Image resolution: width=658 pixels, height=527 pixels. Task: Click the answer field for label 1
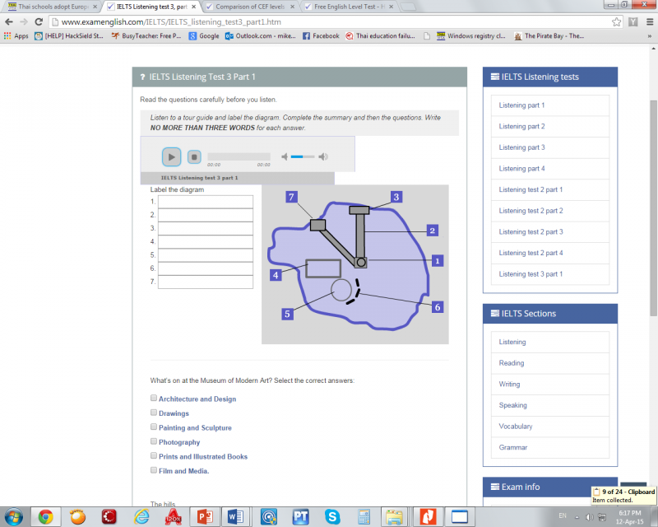205,202
